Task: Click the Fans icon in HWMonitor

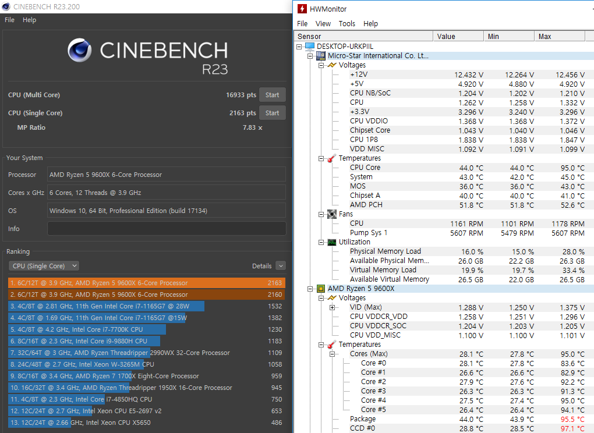Action: click(x=332, y=214)
